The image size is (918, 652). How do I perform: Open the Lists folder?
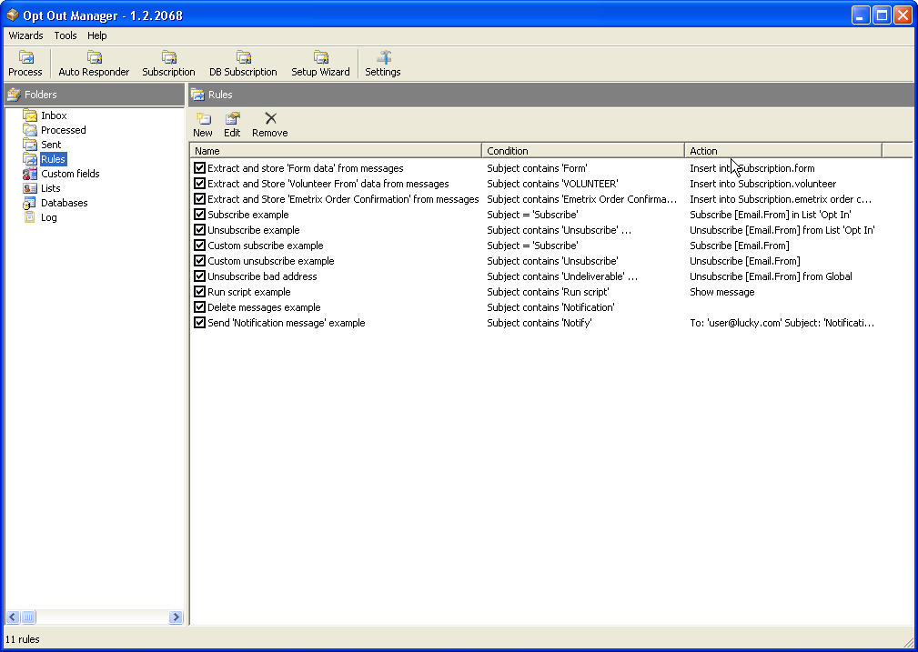pos(50,188)
